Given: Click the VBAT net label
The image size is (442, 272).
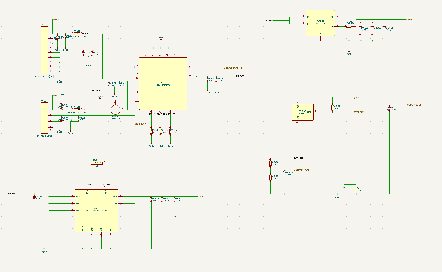Looking at the screenshot, I should coord(56,96).
